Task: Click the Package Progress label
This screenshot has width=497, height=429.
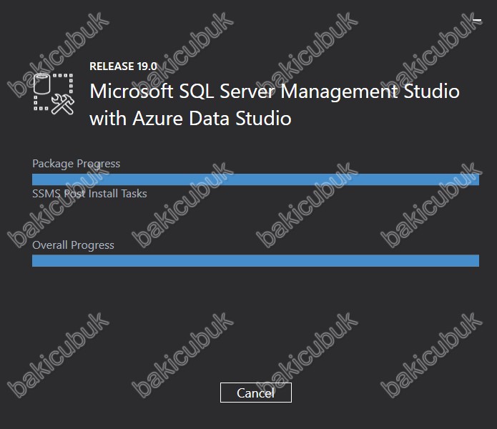Action: (x=76, y=164)
